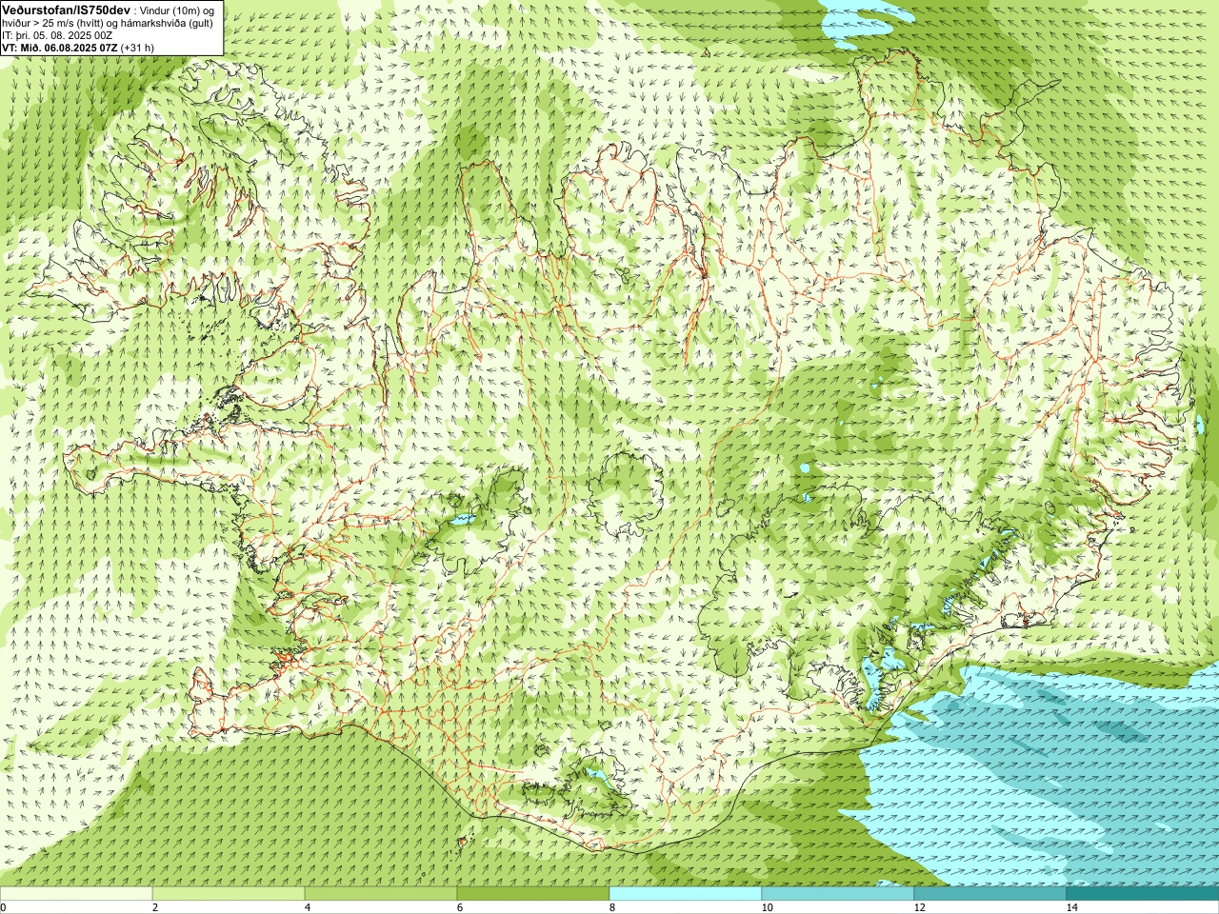
Task: Select the dark green 6–8 scale swatch
Action: click(x=533, y=894)
